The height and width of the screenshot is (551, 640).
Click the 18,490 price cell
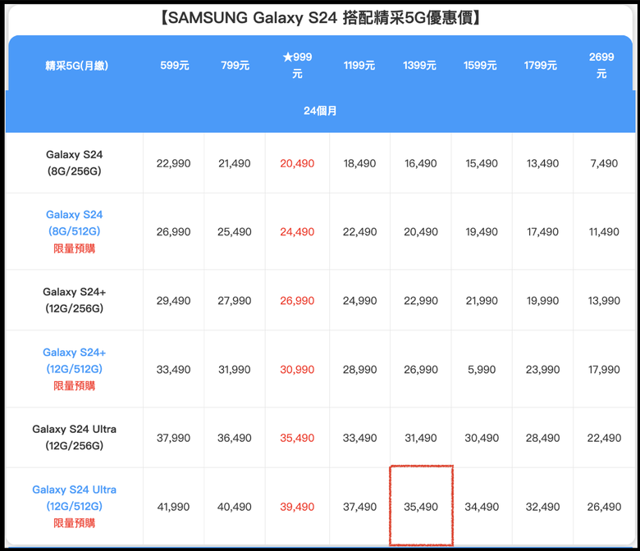click(x=359, y=163)
